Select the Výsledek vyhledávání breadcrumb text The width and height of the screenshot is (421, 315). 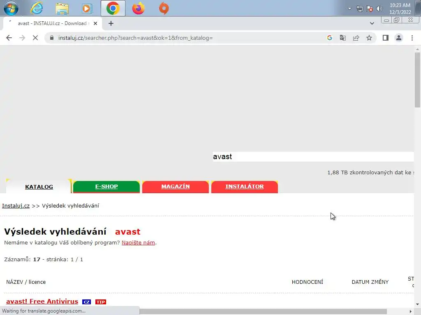click(x=70, y=205)
